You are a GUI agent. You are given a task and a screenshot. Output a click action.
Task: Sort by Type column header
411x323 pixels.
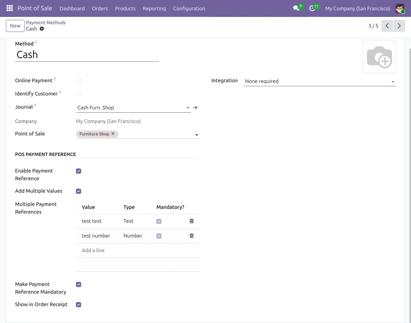pos(129,207)
